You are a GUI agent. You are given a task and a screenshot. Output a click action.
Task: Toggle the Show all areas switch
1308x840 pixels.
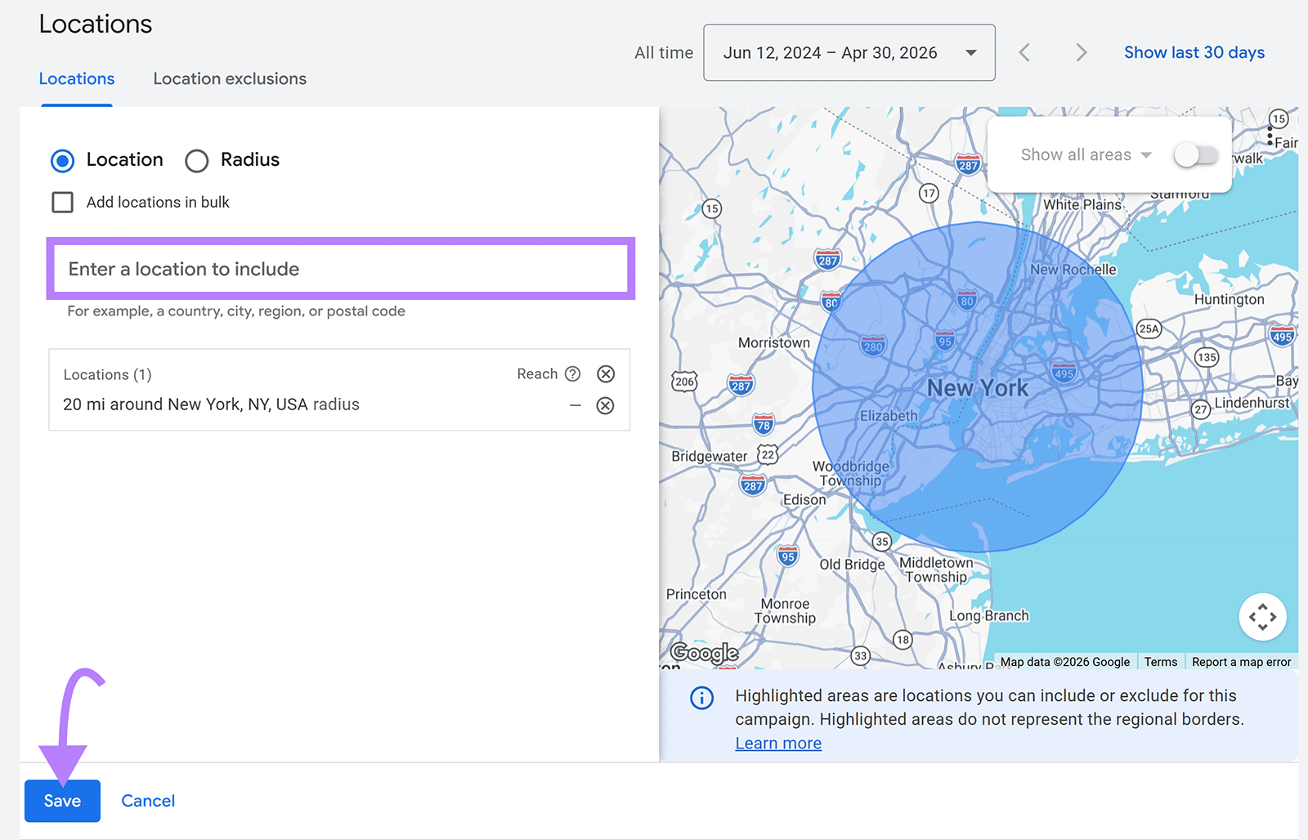pyautogui.click(x=1196, y=154)
